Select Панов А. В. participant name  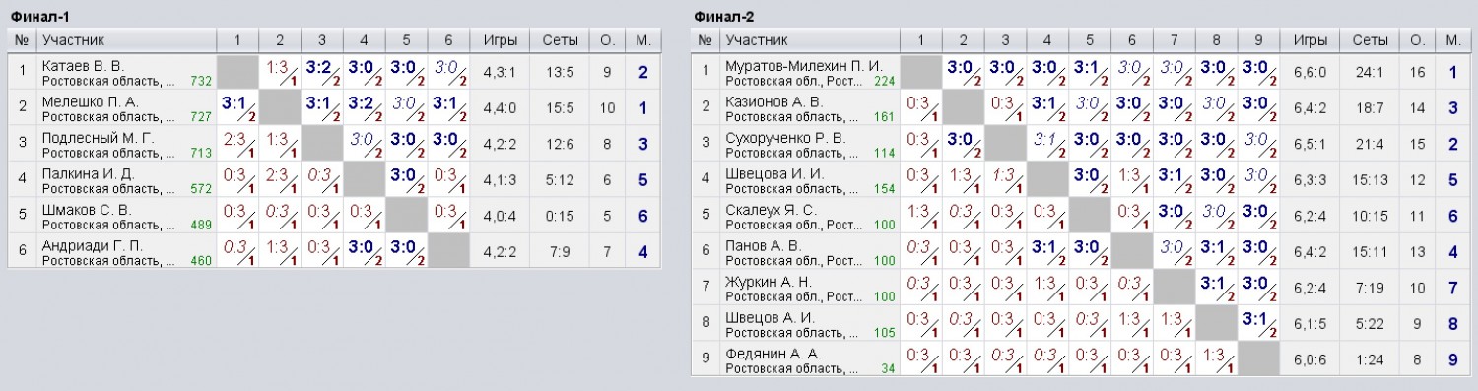coord(764,245)
